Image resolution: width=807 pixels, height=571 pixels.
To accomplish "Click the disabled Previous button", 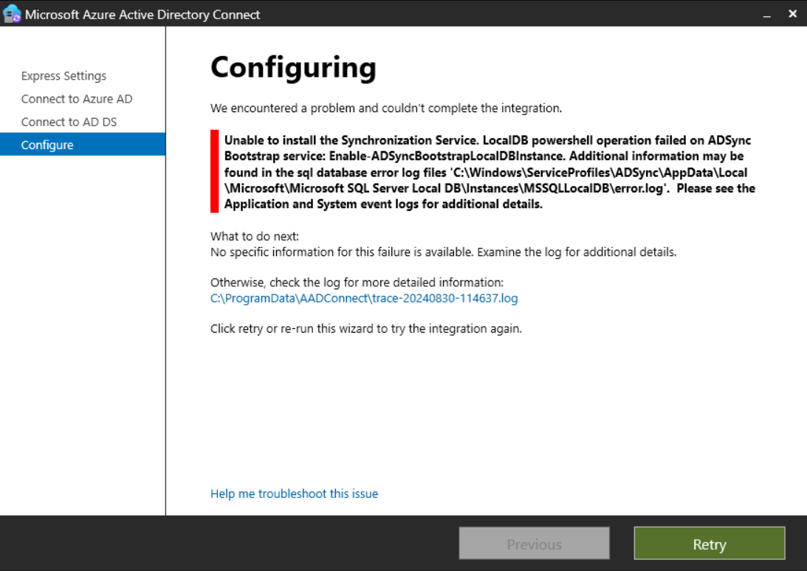I will click(534, 544).
